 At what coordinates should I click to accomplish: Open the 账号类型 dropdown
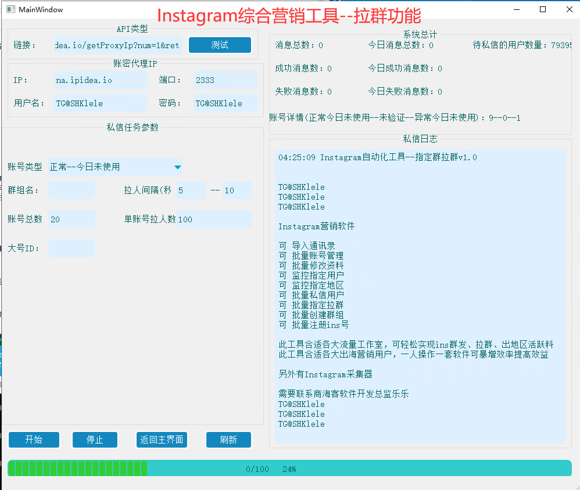[x=115, y=167]
